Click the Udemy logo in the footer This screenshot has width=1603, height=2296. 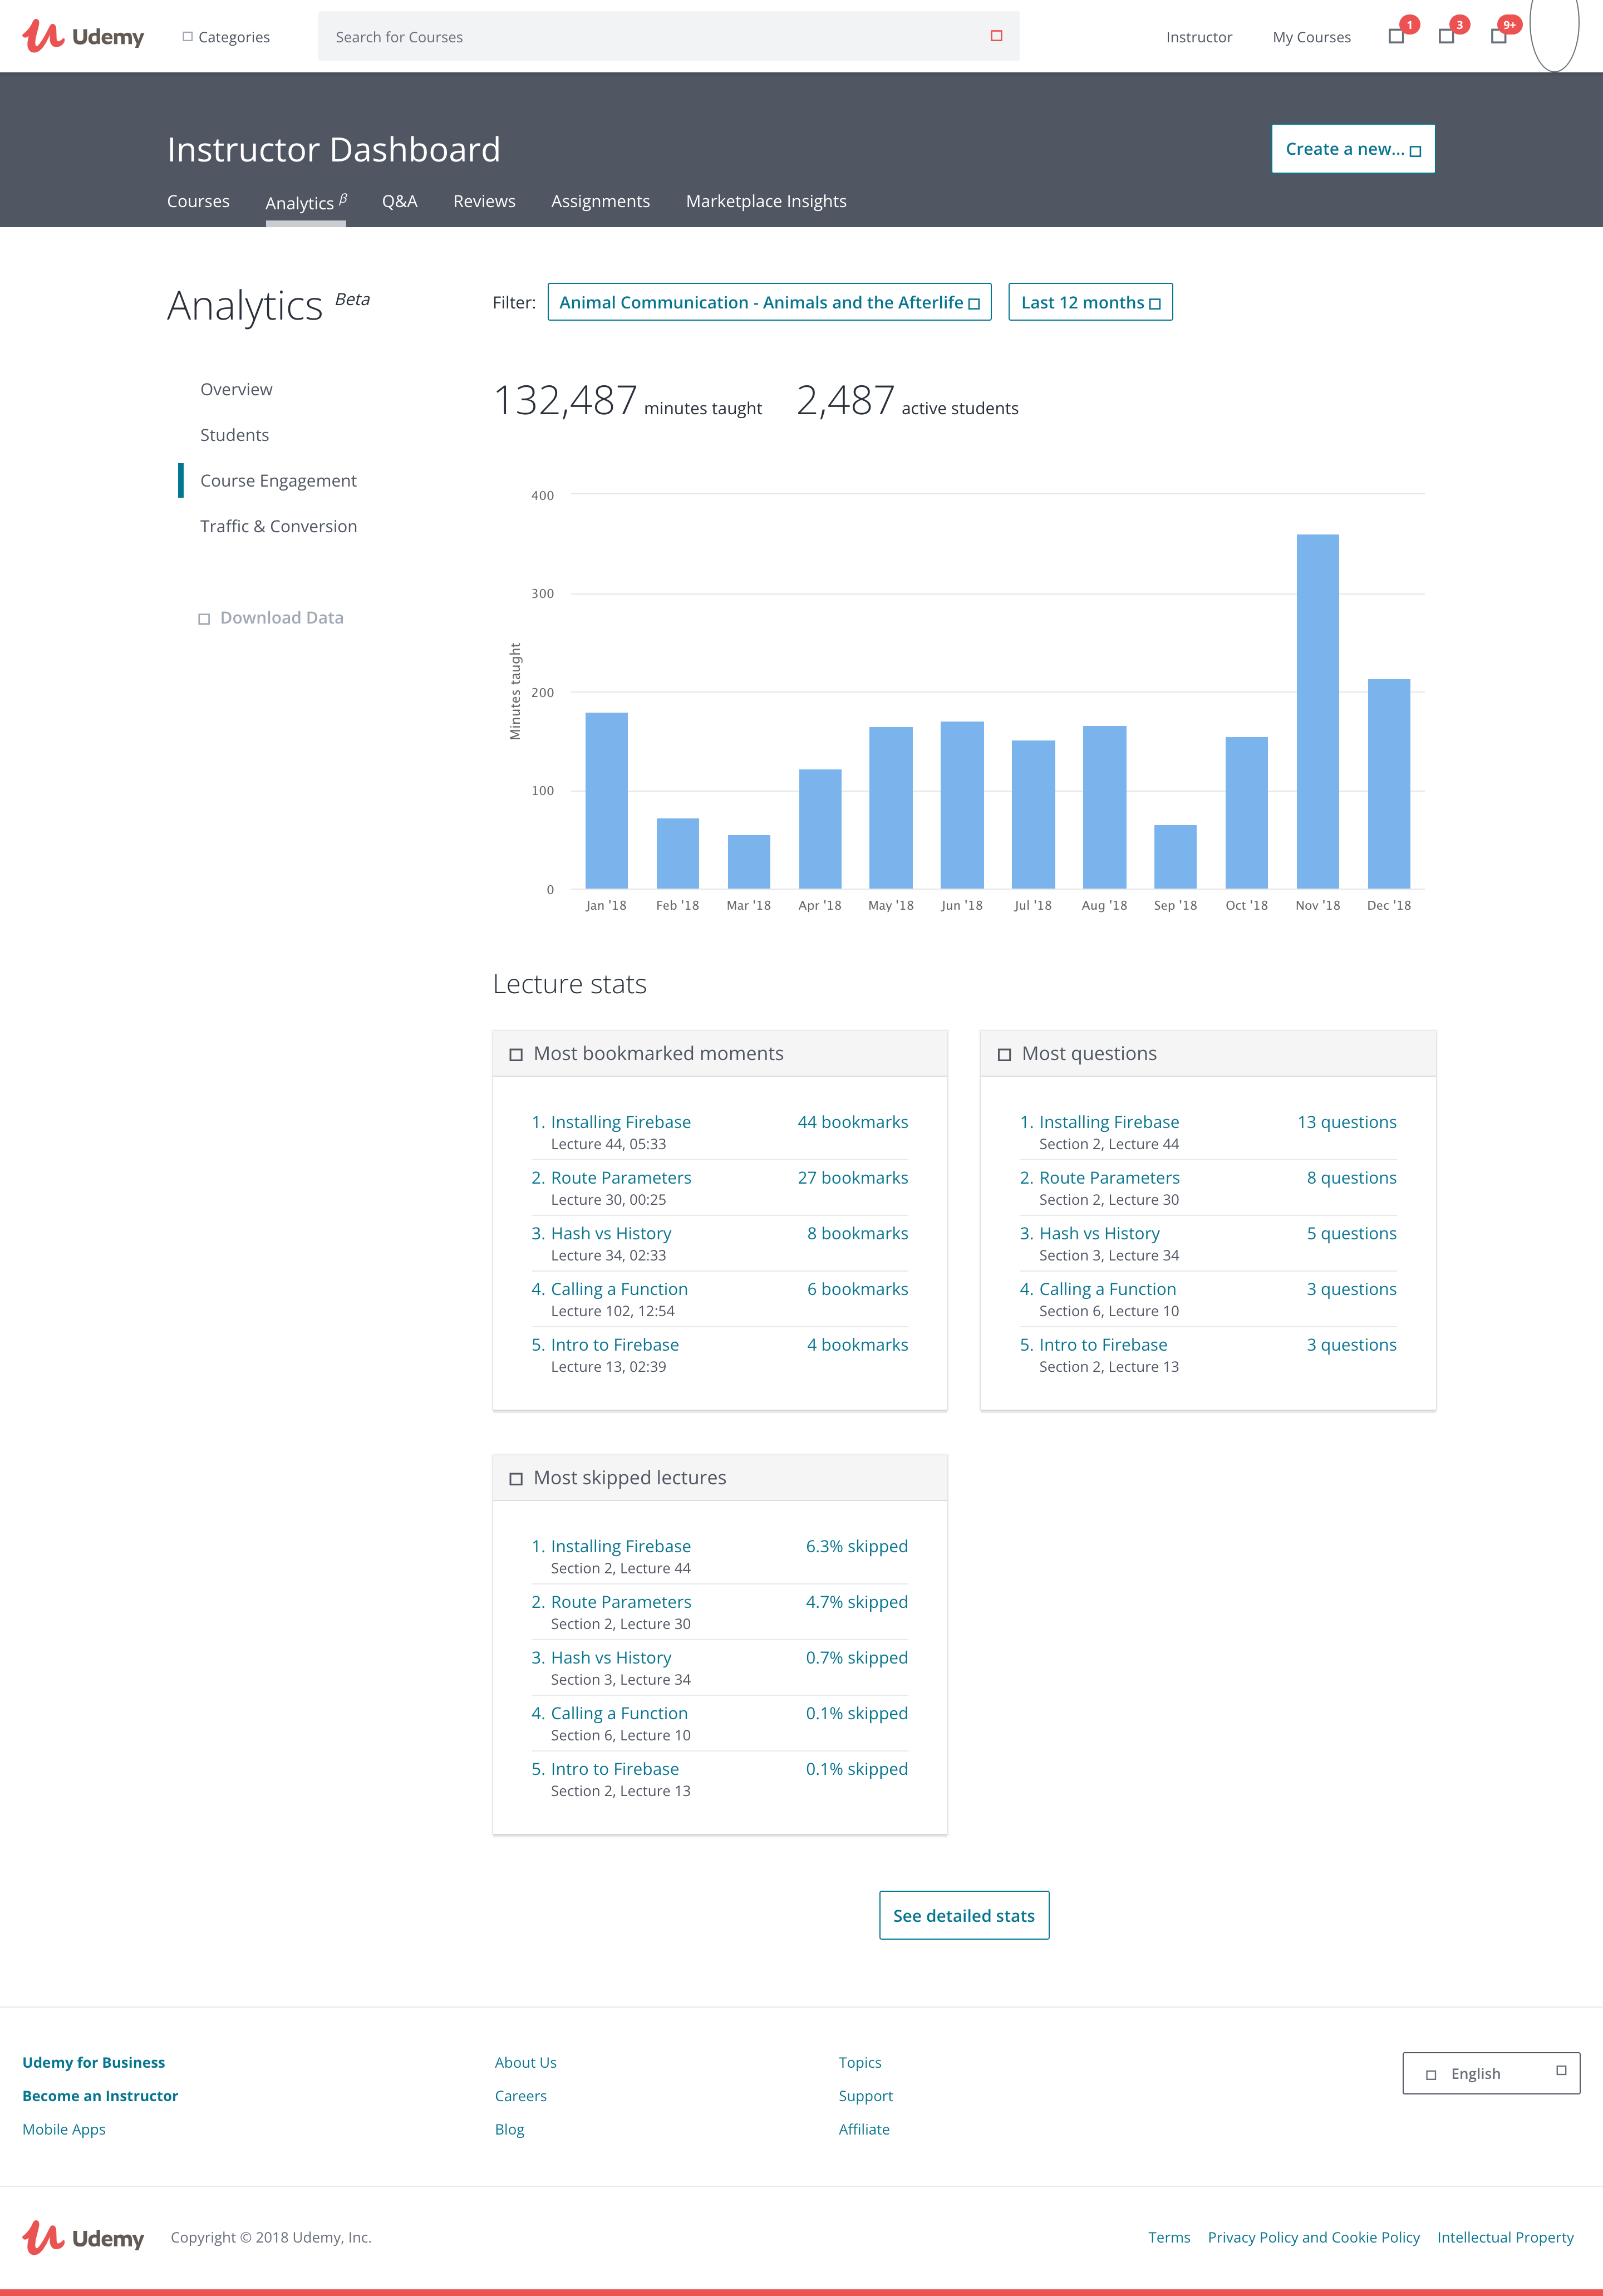(84, 2238)
